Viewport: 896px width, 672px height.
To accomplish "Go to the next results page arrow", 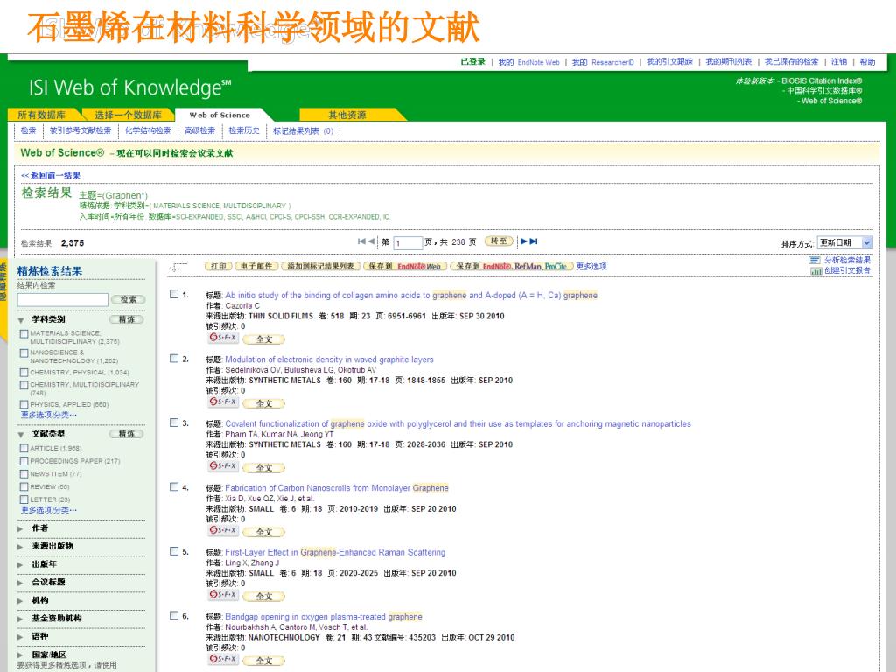I will click(523, 241).
